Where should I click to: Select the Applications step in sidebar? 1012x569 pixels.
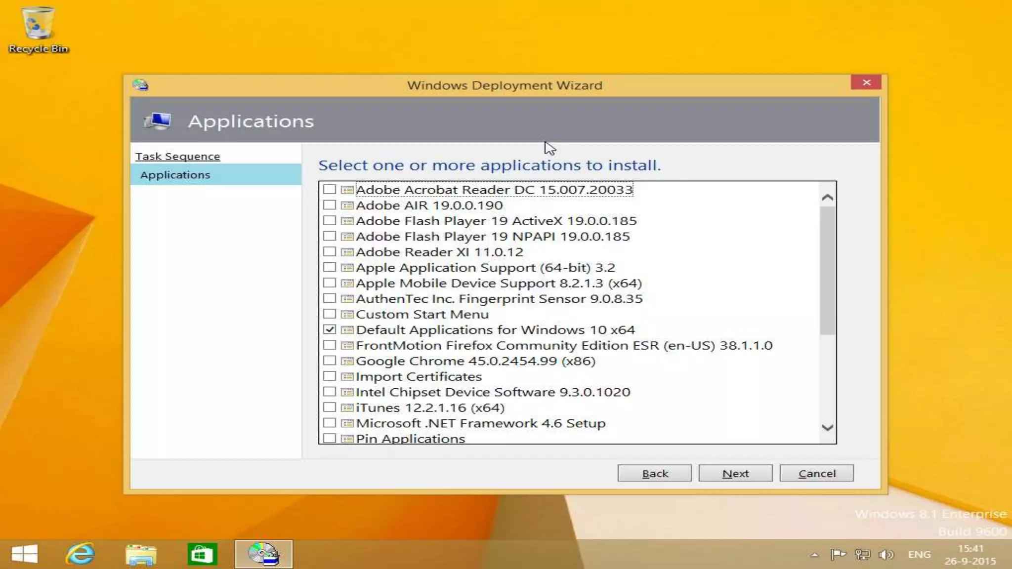click(216, 174)
